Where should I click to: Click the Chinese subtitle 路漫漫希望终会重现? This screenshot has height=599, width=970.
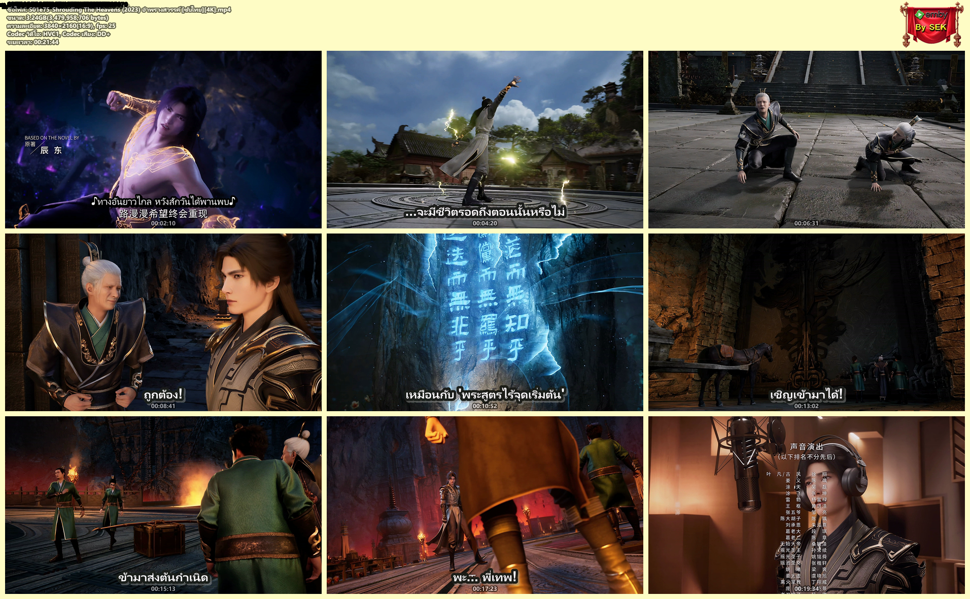[x=163, y=214]
